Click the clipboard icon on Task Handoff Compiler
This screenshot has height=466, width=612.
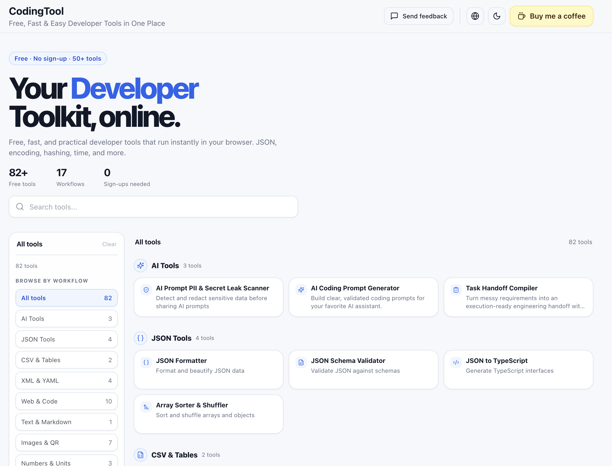(x=456, y=290)
